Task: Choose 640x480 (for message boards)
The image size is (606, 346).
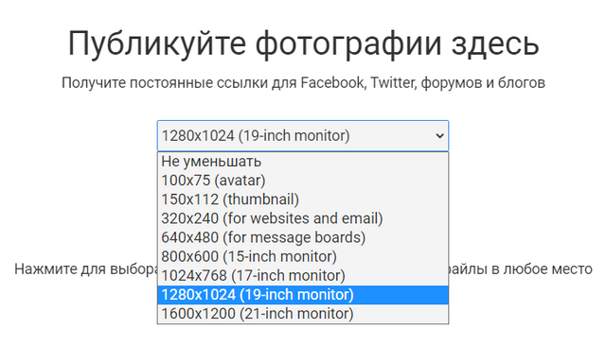Action: coord(303,237)
